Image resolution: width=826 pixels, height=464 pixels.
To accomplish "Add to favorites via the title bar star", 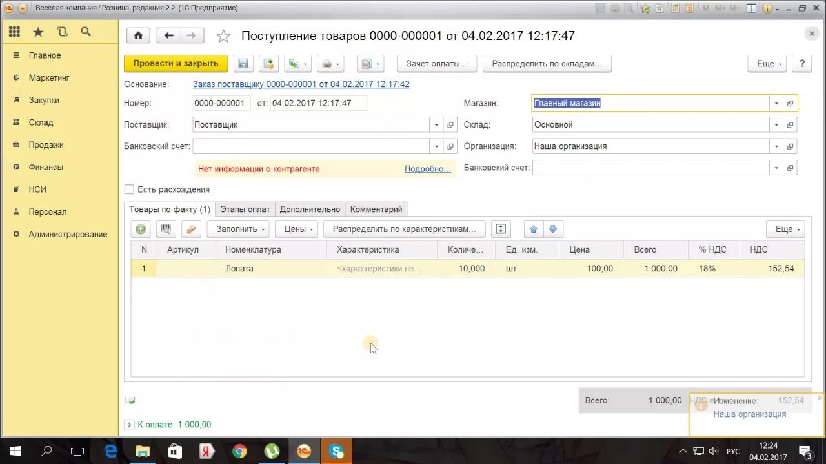I will click(x=645, y=8).
